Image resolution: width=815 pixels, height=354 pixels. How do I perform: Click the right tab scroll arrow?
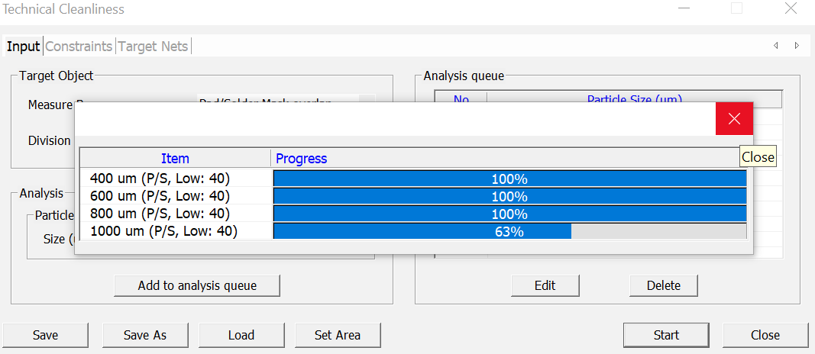coord(797,46)
